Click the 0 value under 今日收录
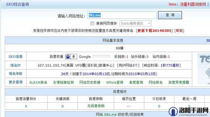The image size is (210, 117). click(159, 106)
